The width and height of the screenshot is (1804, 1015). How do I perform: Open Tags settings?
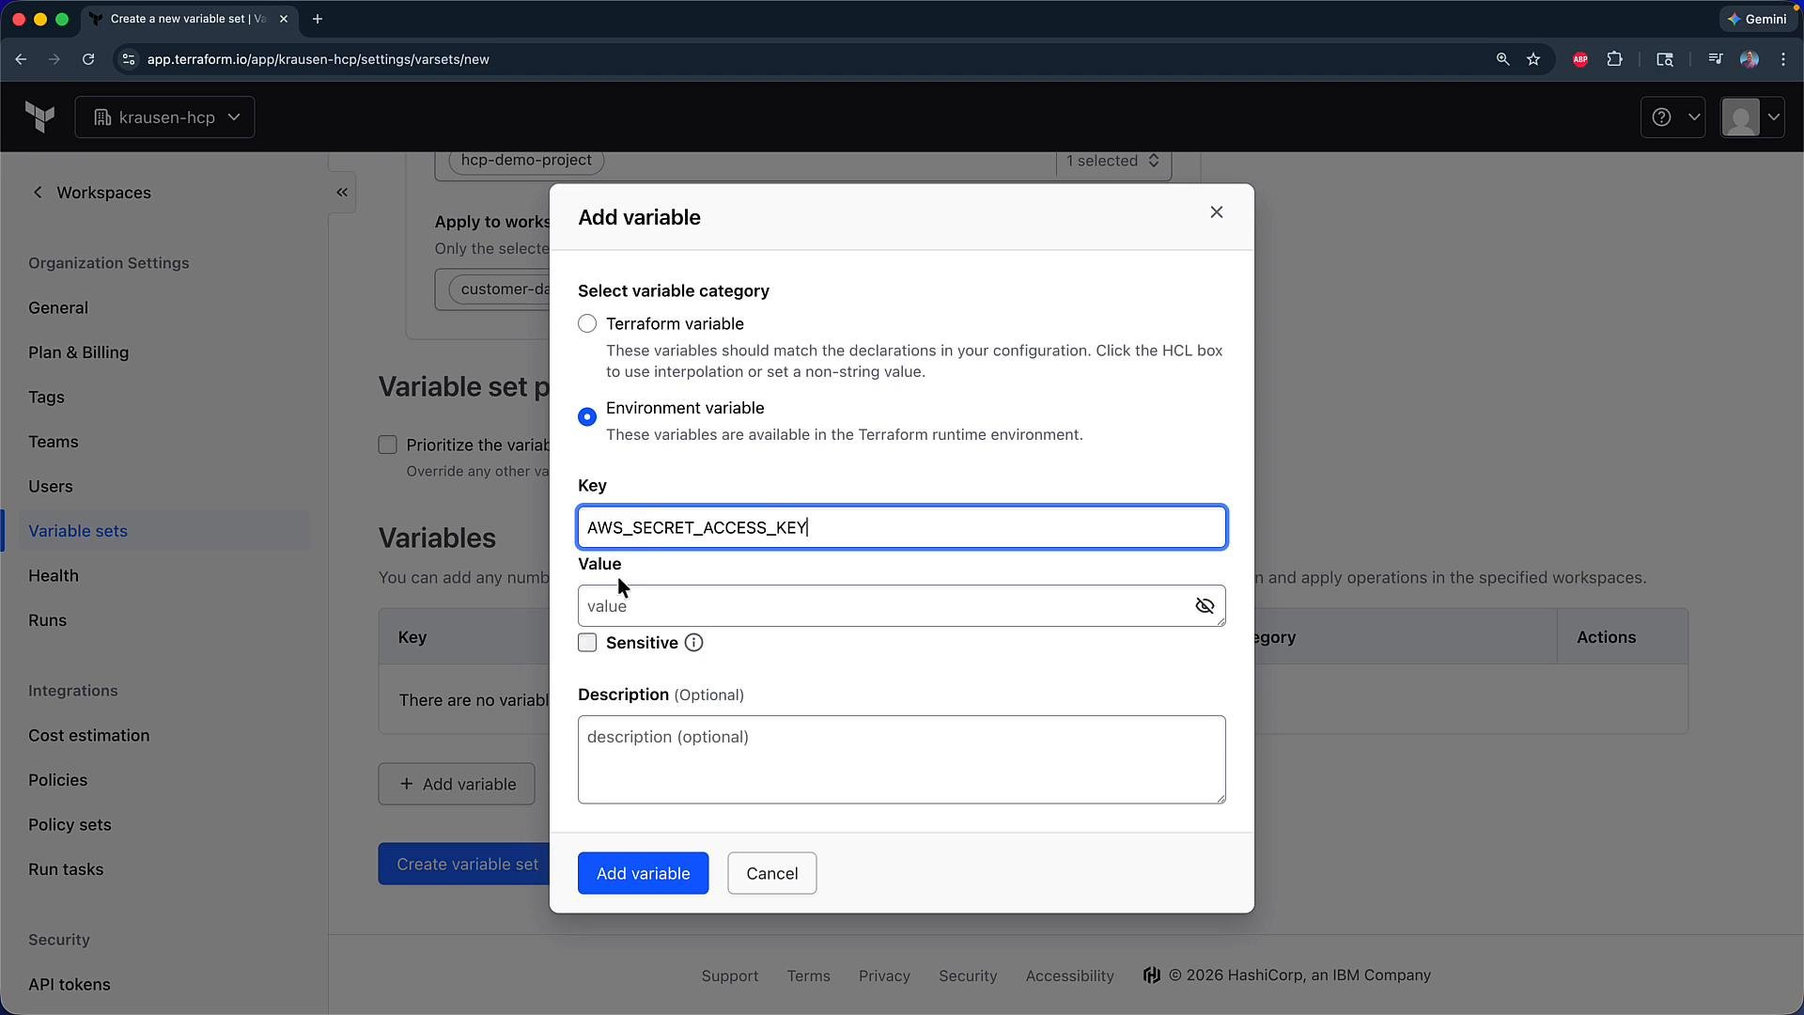coord(46,398)
